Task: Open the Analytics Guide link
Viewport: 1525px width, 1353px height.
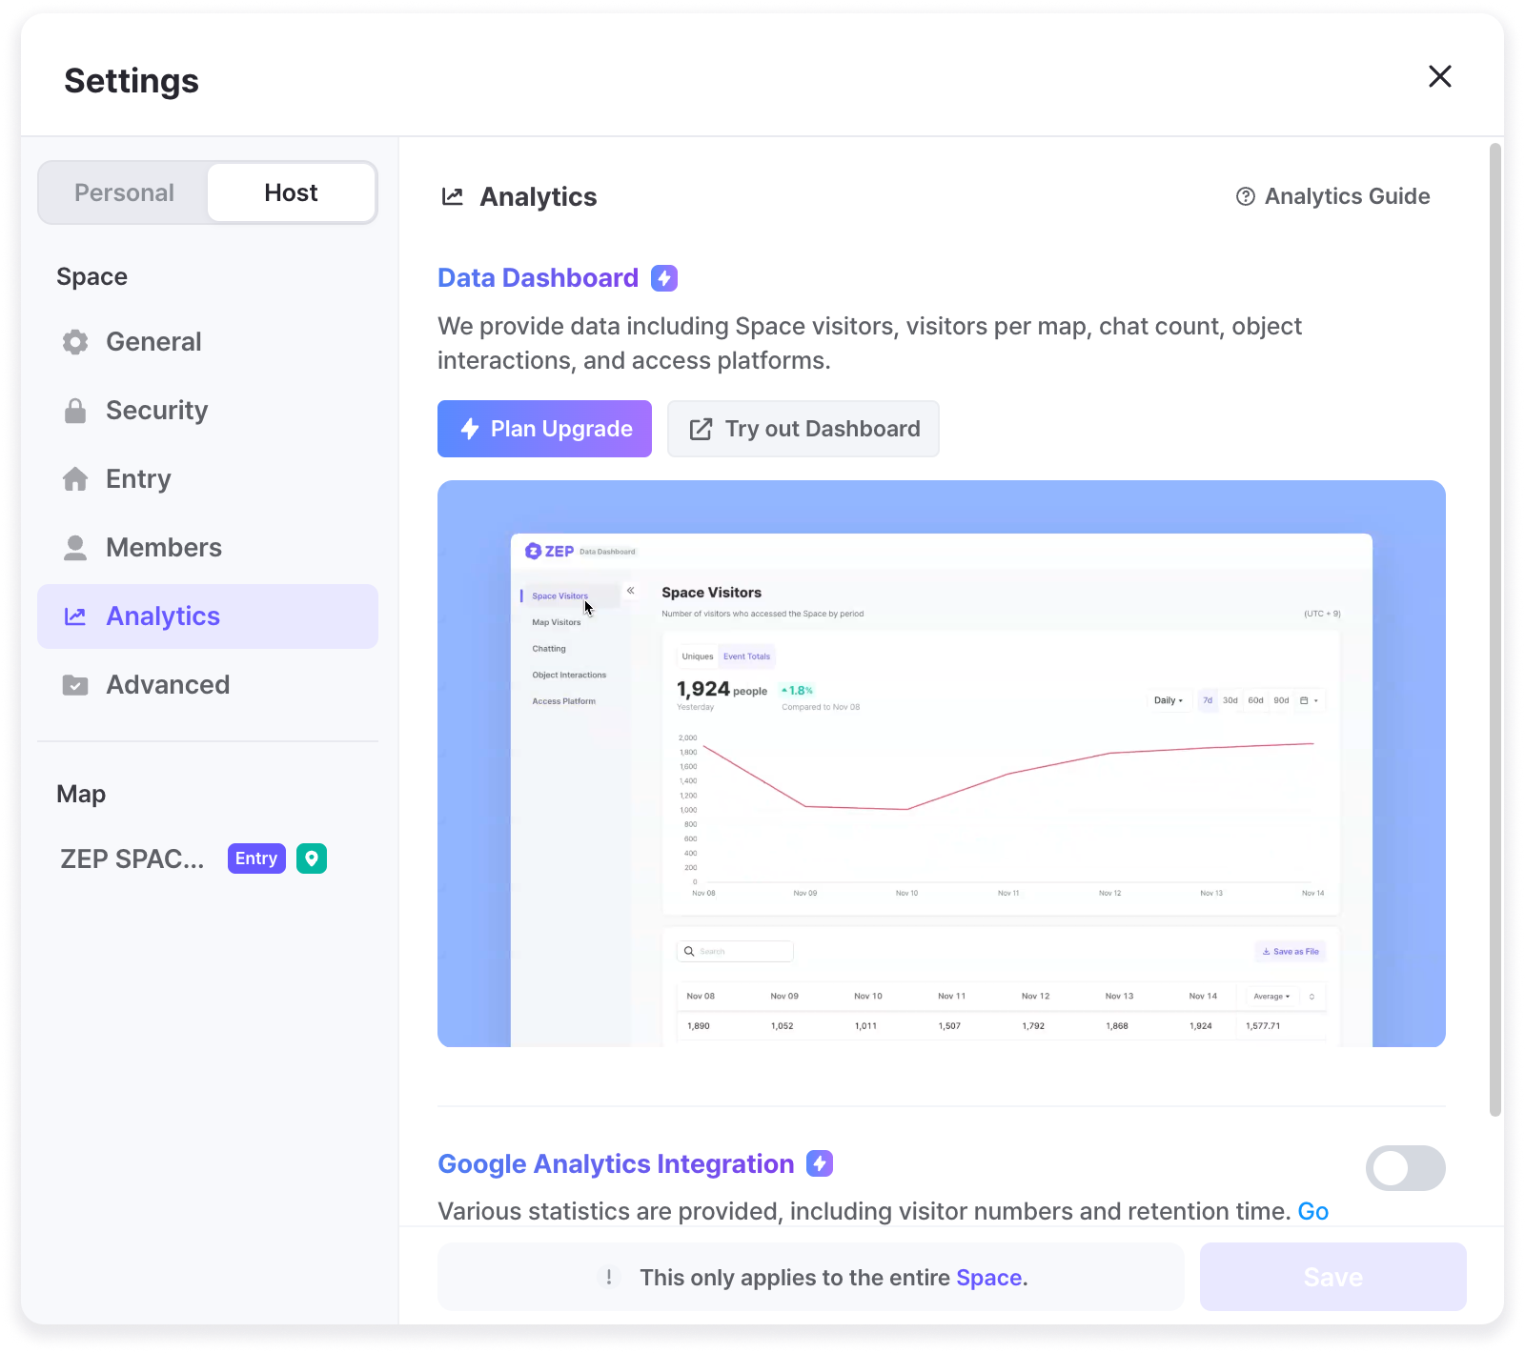Action: (x=1332, y=196)
